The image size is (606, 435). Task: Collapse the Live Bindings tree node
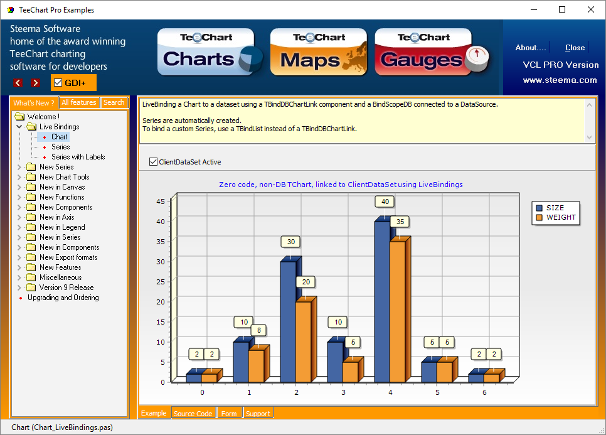pos(19,126)
